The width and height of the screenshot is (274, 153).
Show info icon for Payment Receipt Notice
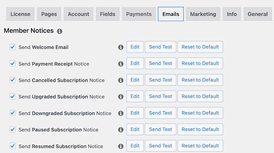[121, 64]
